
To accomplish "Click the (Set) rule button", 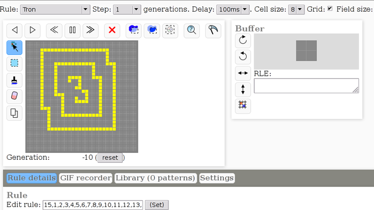I will [157, 205].
